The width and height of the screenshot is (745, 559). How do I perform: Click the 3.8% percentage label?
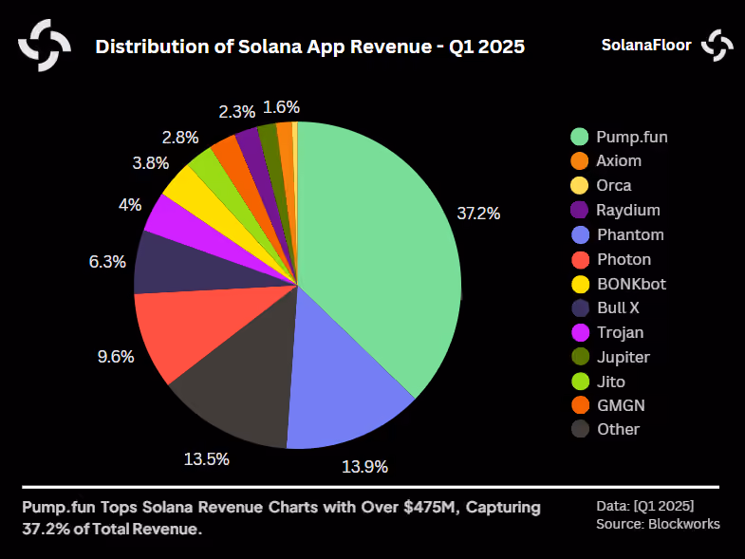(x=151, y=163)
